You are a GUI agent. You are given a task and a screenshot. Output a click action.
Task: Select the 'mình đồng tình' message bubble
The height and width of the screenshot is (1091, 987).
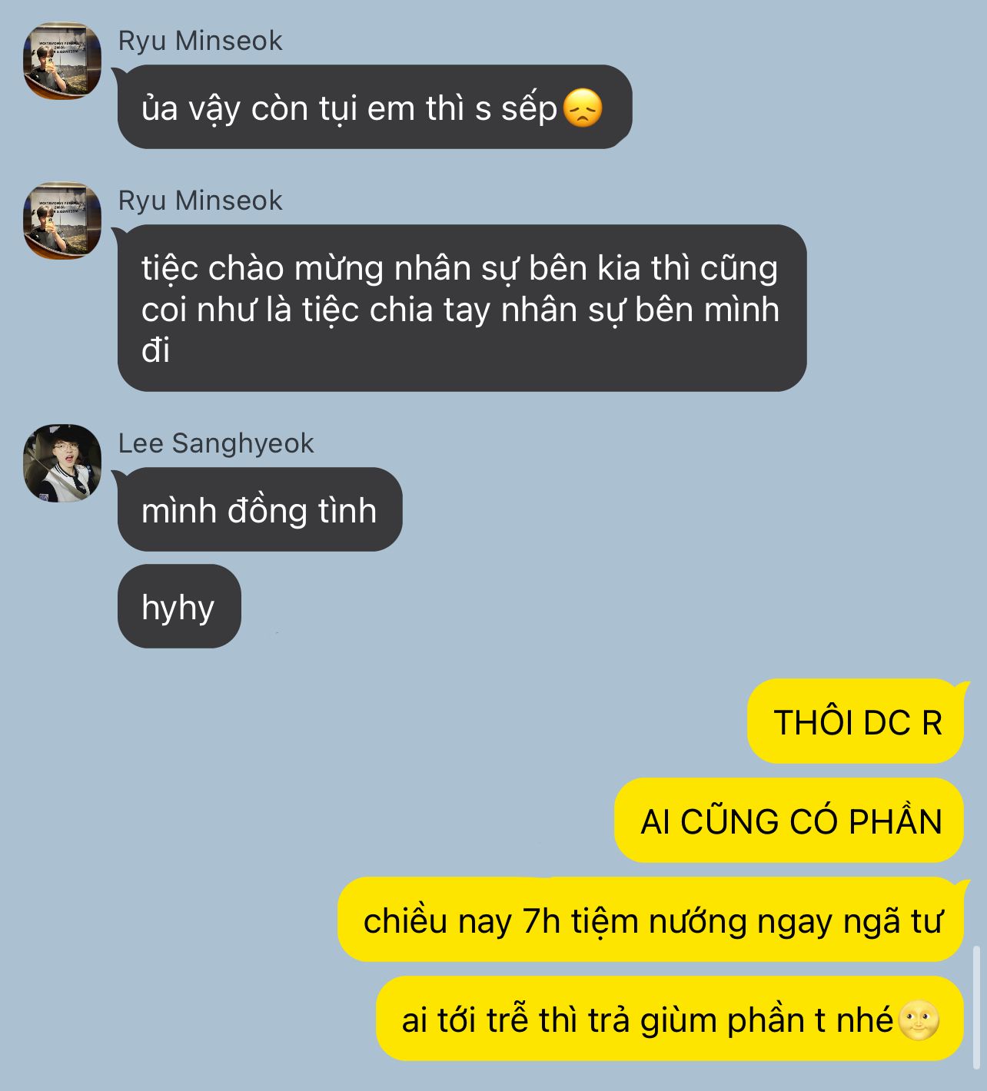click(x=260, y=509)
